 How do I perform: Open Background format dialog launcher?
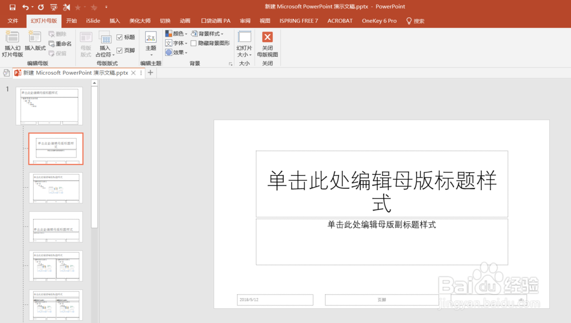point(231,64)
